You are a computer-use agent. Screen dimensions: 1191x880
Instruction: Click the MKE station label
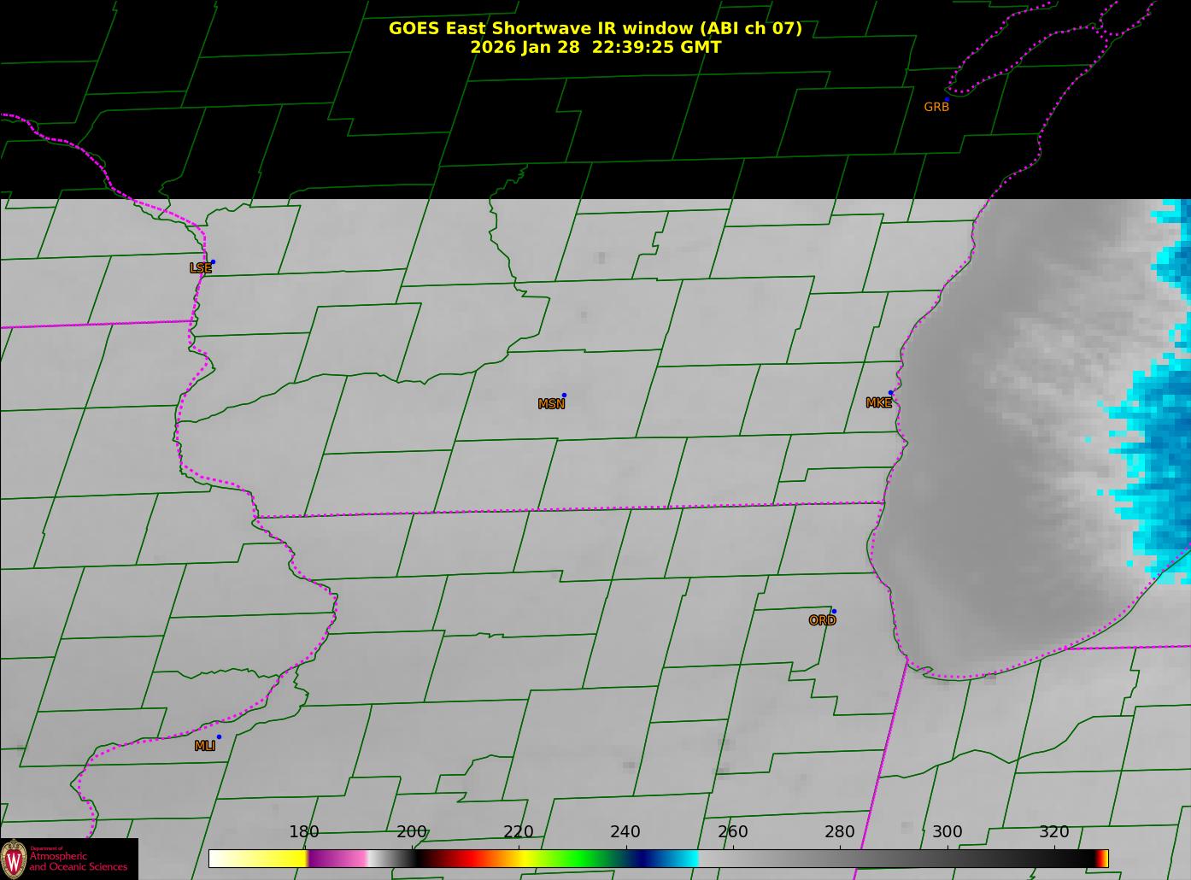pos(878,402)
